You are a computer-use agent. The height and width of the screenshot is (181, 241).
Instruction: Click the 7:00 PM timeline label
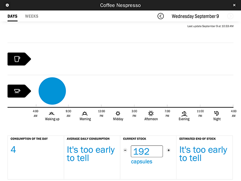click(167, 114)
